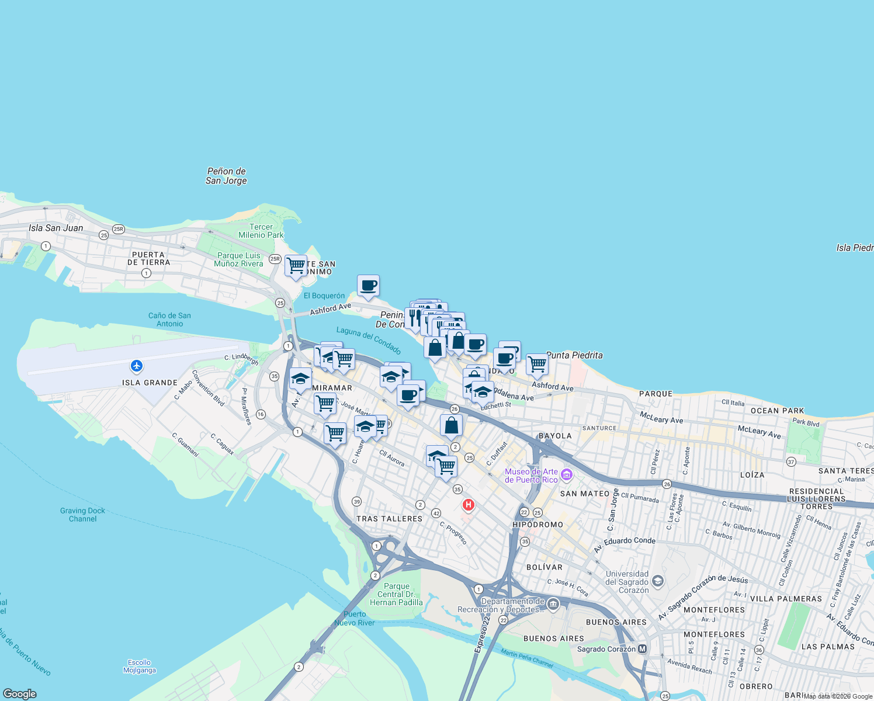The height and width of the screenshot is (701, 874).
Task: Click the Loíza label
Action: point(752,475)
